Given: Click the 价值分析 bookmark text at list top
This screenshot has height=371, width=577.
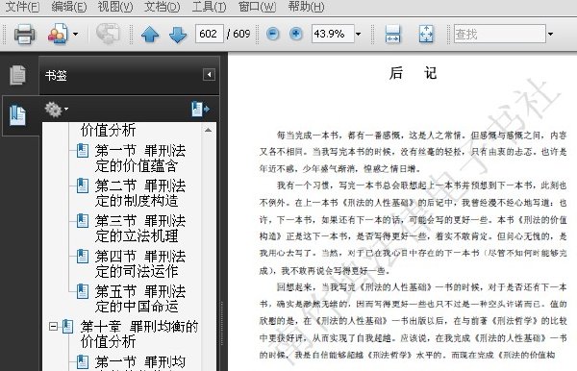Looking at the screenshot, I should click(x=108, y=130).
